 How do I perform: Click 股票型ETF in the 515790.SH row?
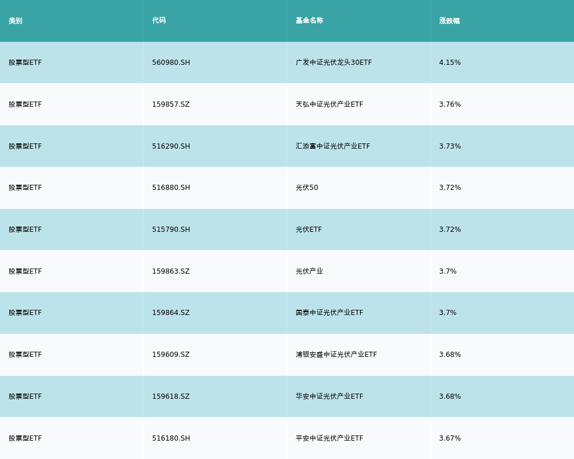coord(25,229)
